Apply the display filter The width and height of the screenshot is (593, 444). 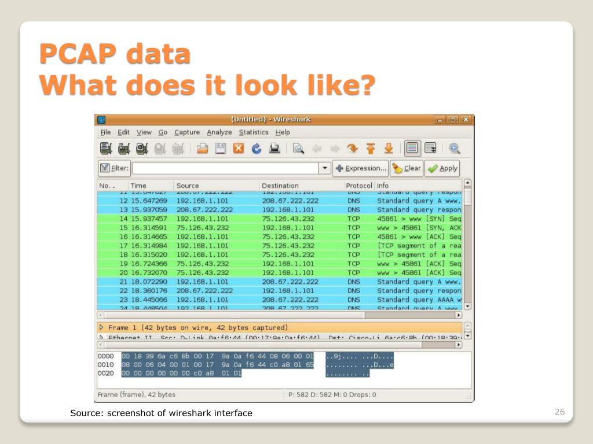(442, 168)
